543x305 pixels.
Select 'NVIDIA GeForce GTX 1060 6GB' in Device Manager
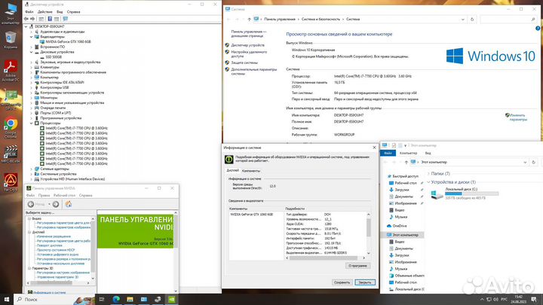click(x=68, y=42)
